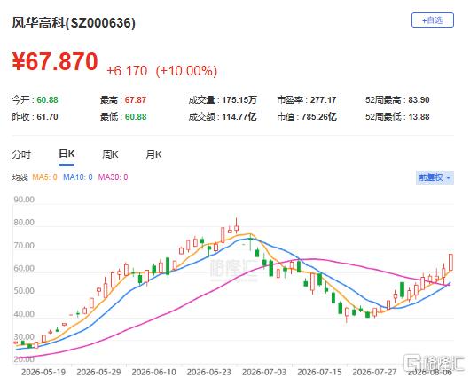Switch to the 分时 chart tab
This screenshot has width=470, height=378.
[x=21, y=154]
